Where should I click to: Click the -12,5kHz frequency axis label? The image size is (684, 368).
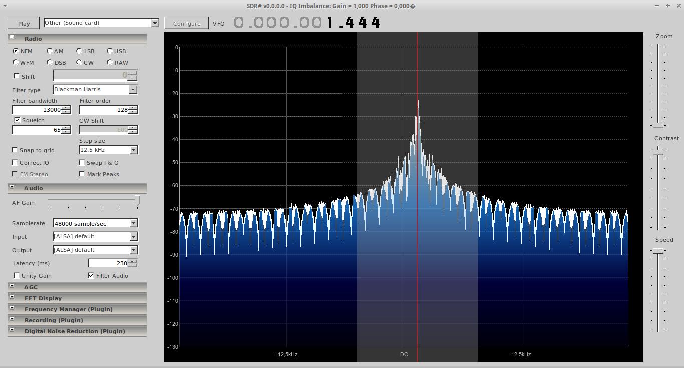tap(286, 354)
